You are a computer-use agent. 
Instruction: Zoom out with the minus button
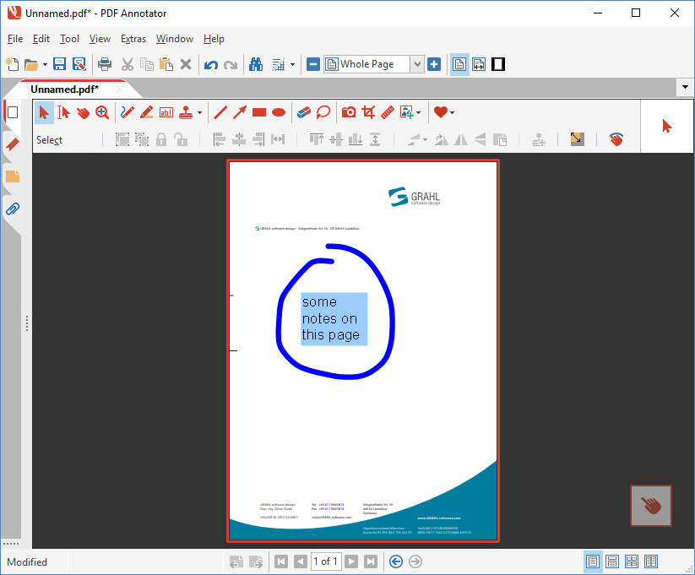click(313, 65)
